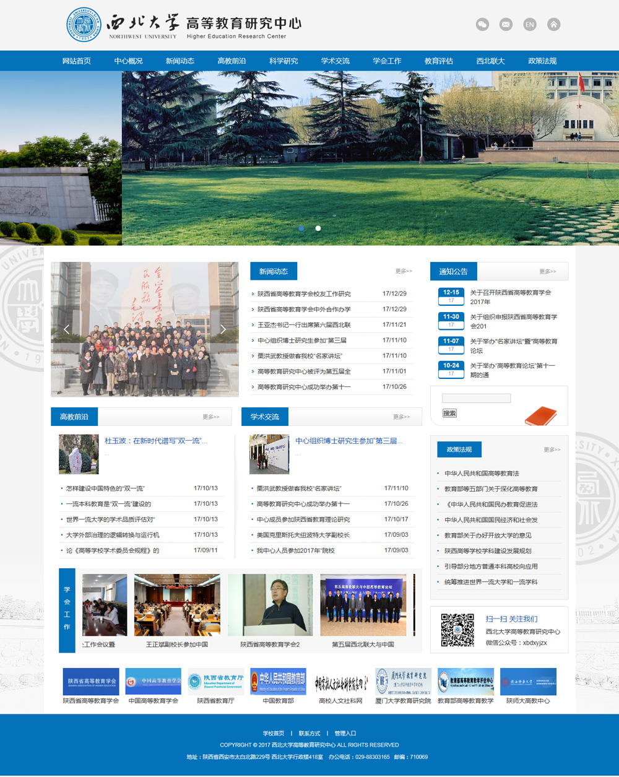This screenshot has width=619, height=777.
Task: Select the first banner carousel dot
Action: (301, 228)
